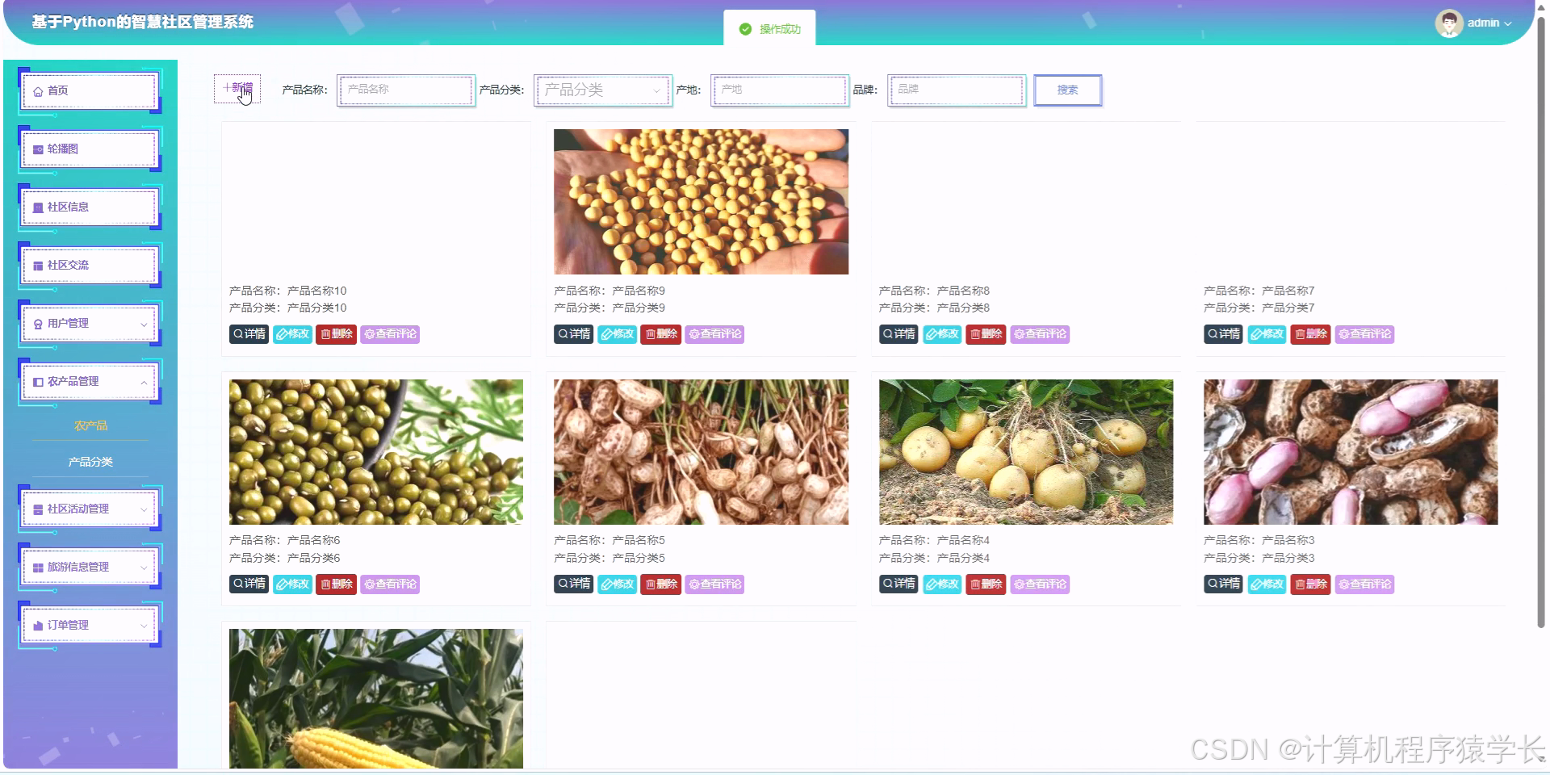Click 查看评论 for 产品名称3

click(x=1364, y=584)
